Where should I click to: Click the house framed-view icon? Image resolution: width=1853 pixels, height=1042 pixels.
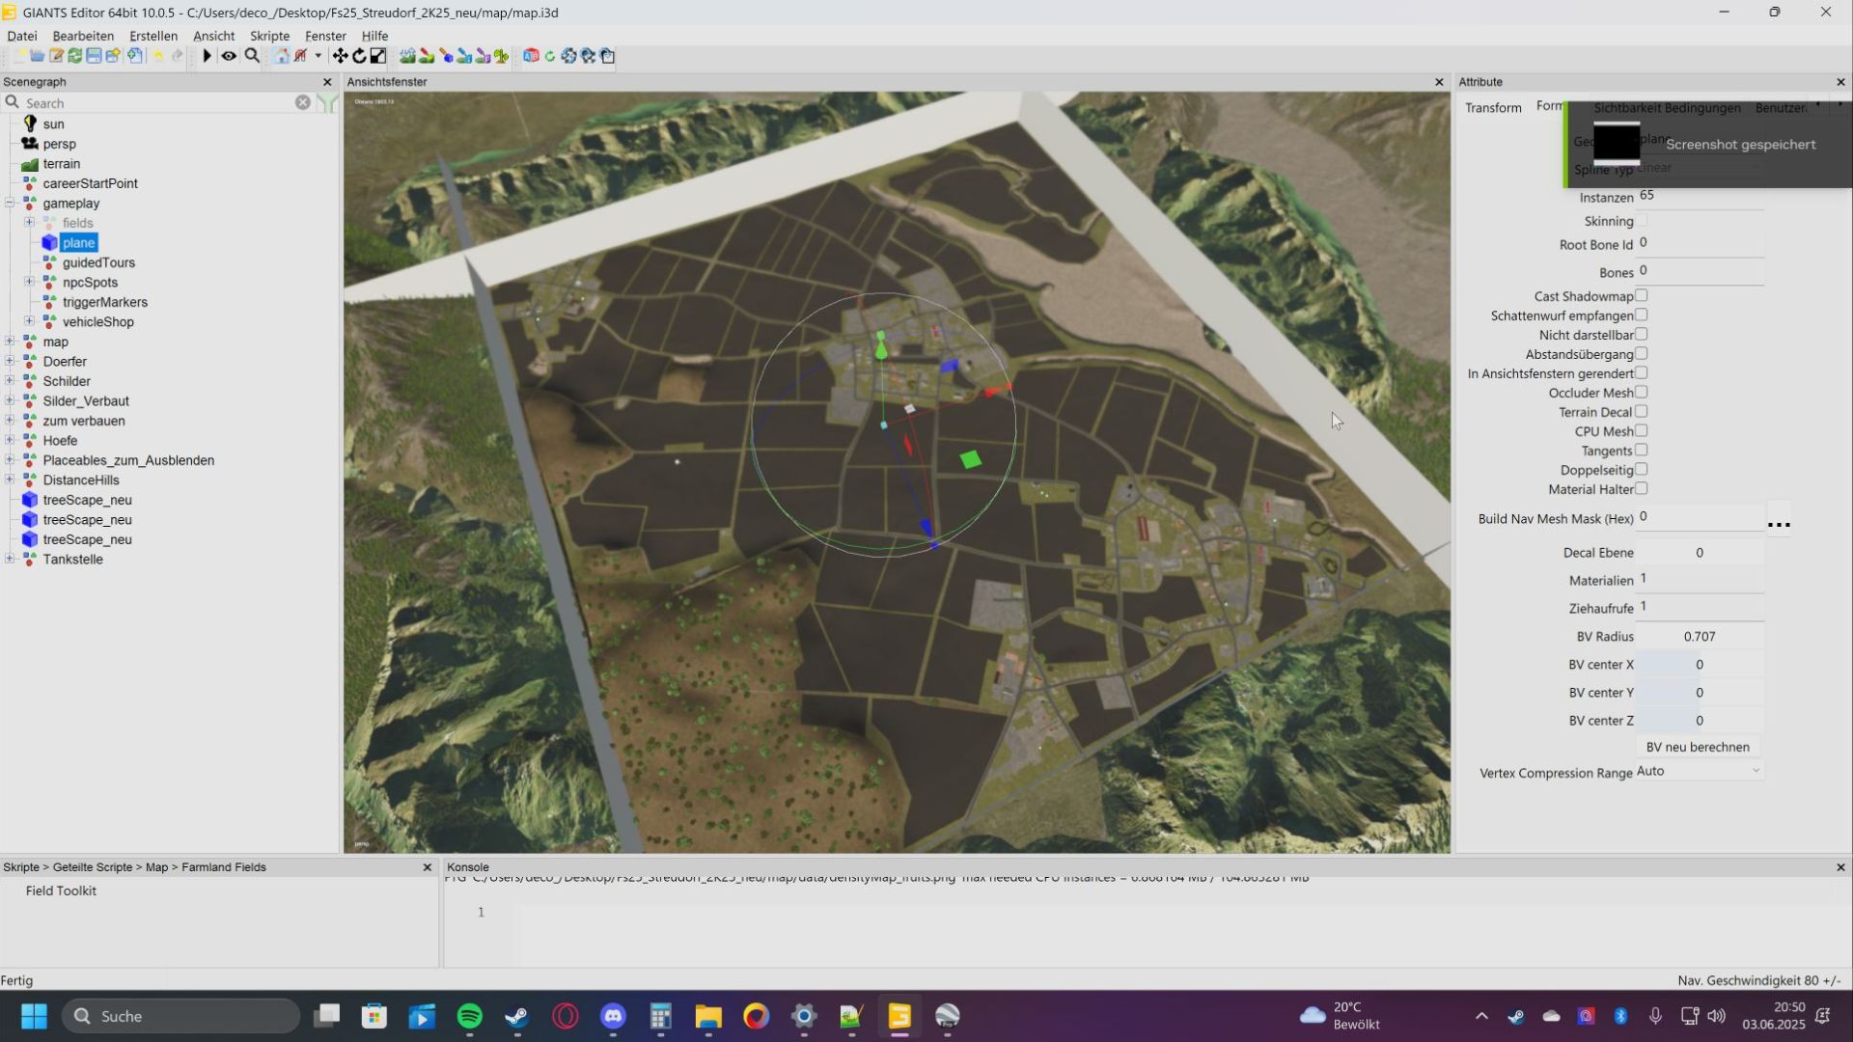pos(282,56)
